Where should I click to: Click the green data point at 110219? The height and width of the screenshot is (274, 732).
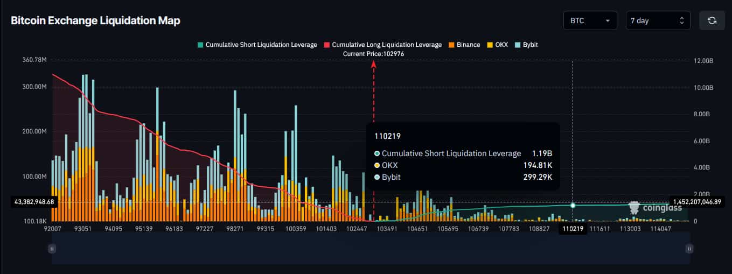click(573, 205)
